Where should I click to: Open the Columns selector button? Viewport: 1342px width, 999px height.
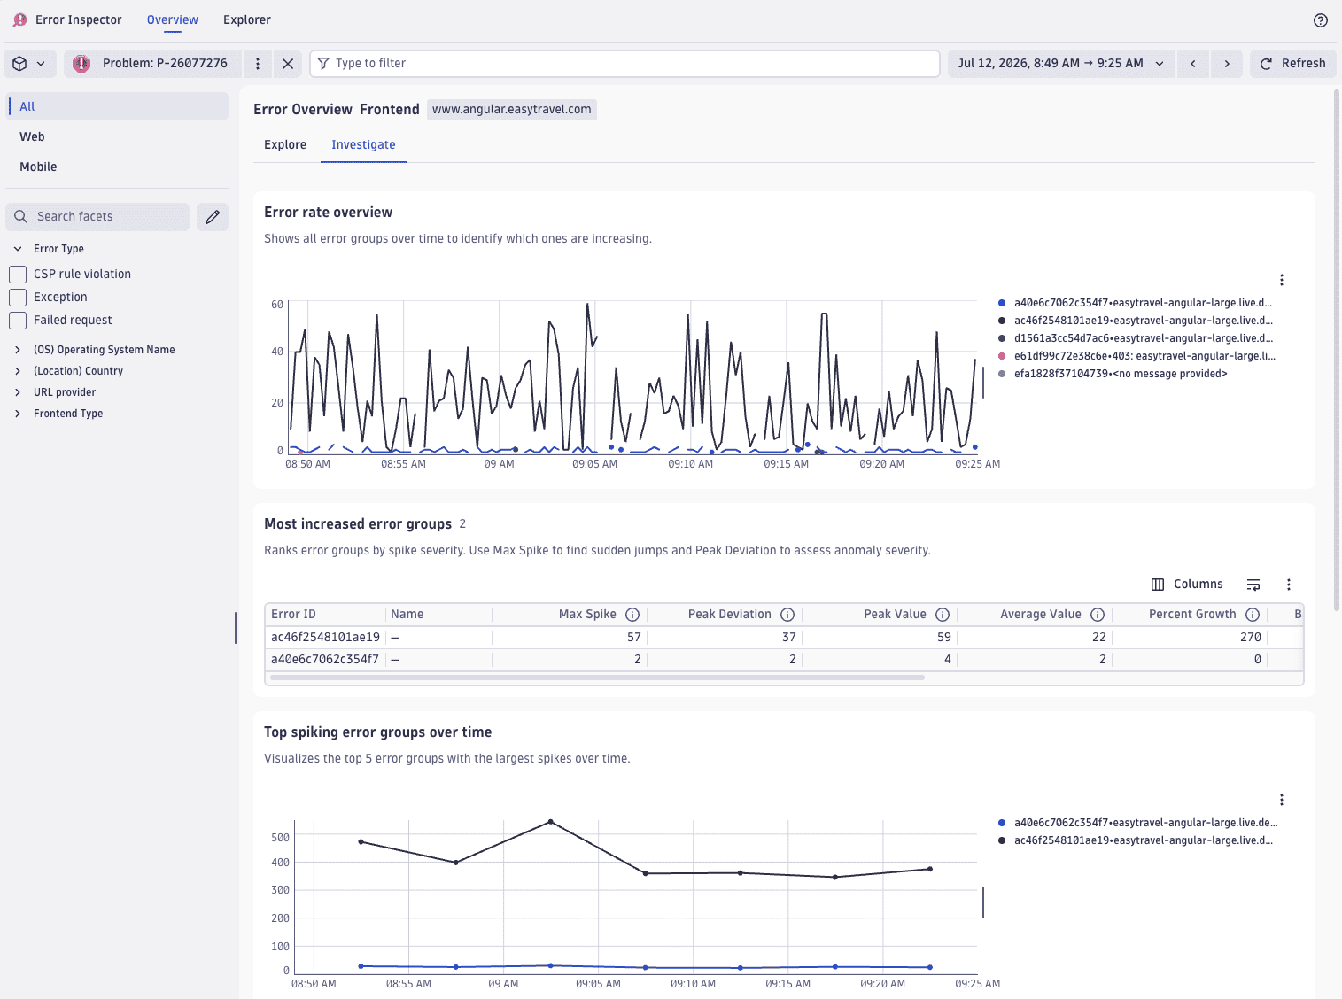point(1187,585)
